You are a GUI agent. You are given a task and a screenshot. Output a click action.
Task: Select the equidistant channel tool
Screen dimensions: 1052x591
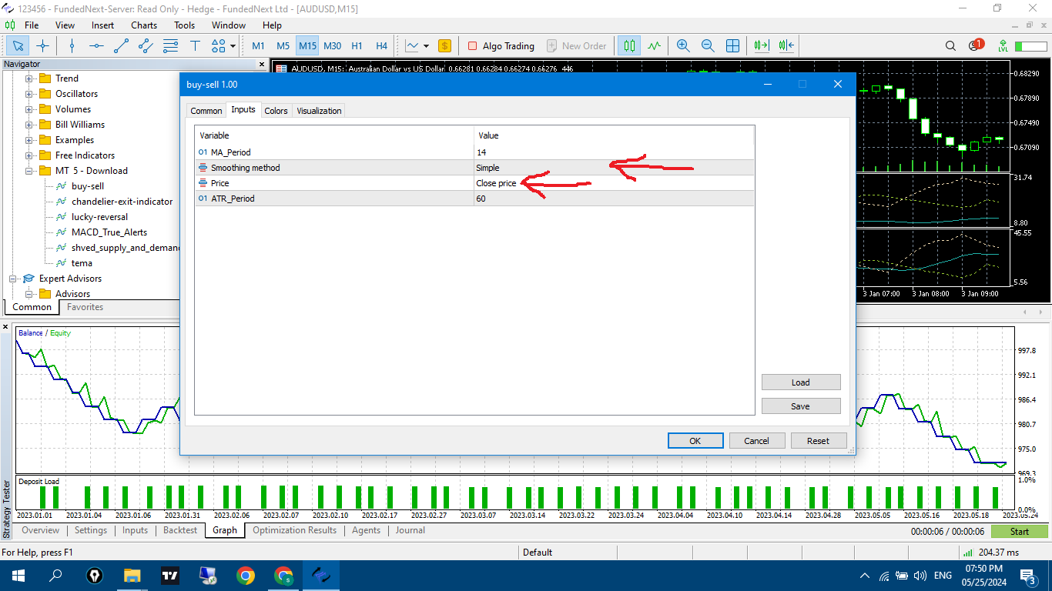tap(146, 45)
